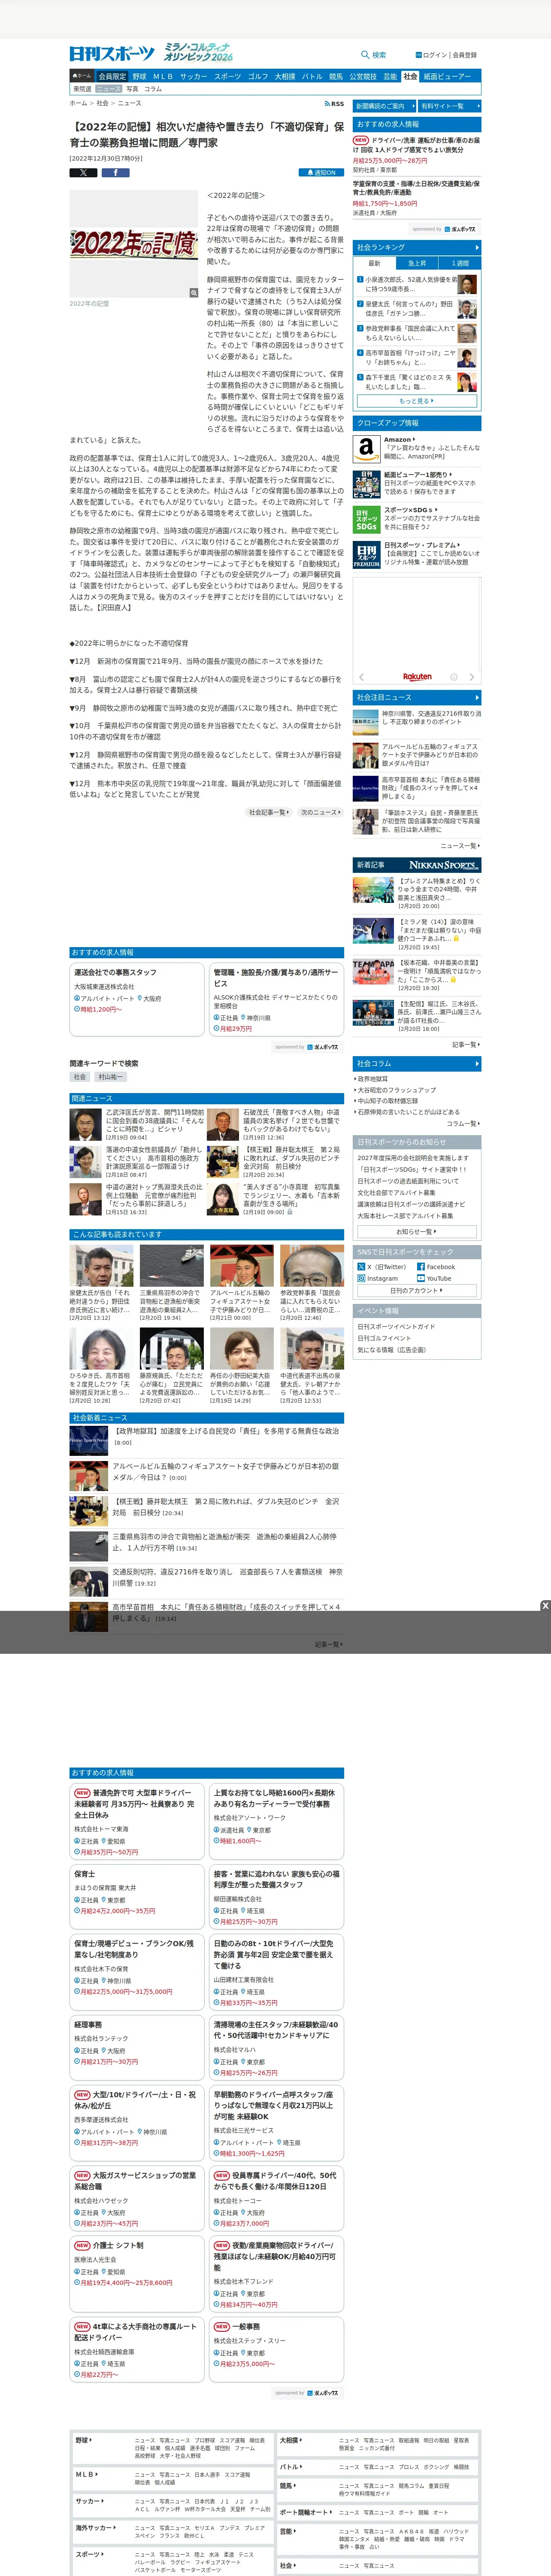Image resolution: width=551 pixels, height=2576 pixels.
Task: Open the ニュース一覧 link under 社会注目ニュース
Action: click(x=460, y=845)
